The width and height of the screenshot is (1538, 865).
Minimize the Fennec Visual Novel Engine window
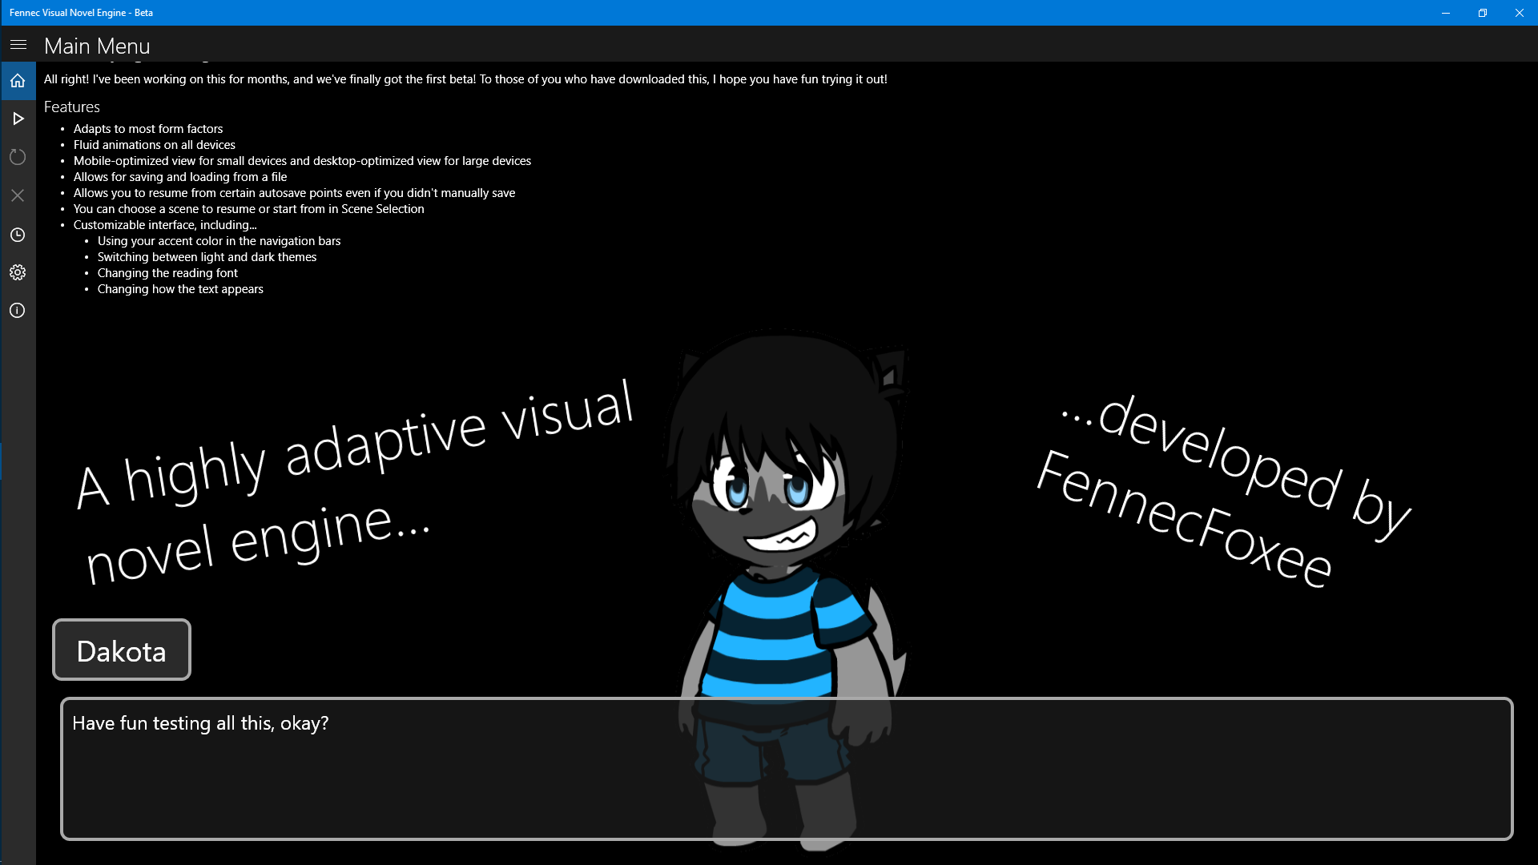(1445, 13)
